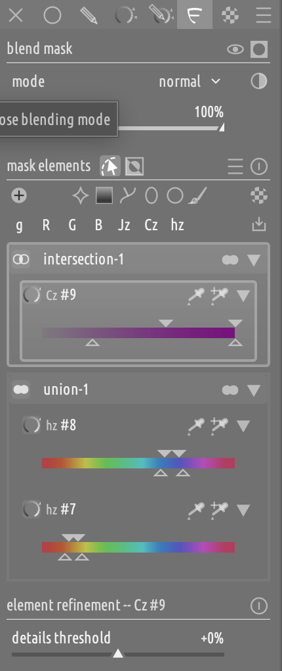The height and width of the screenshot is (671, 282).
Task: Select the path shape tool
Action: (128, 195)
